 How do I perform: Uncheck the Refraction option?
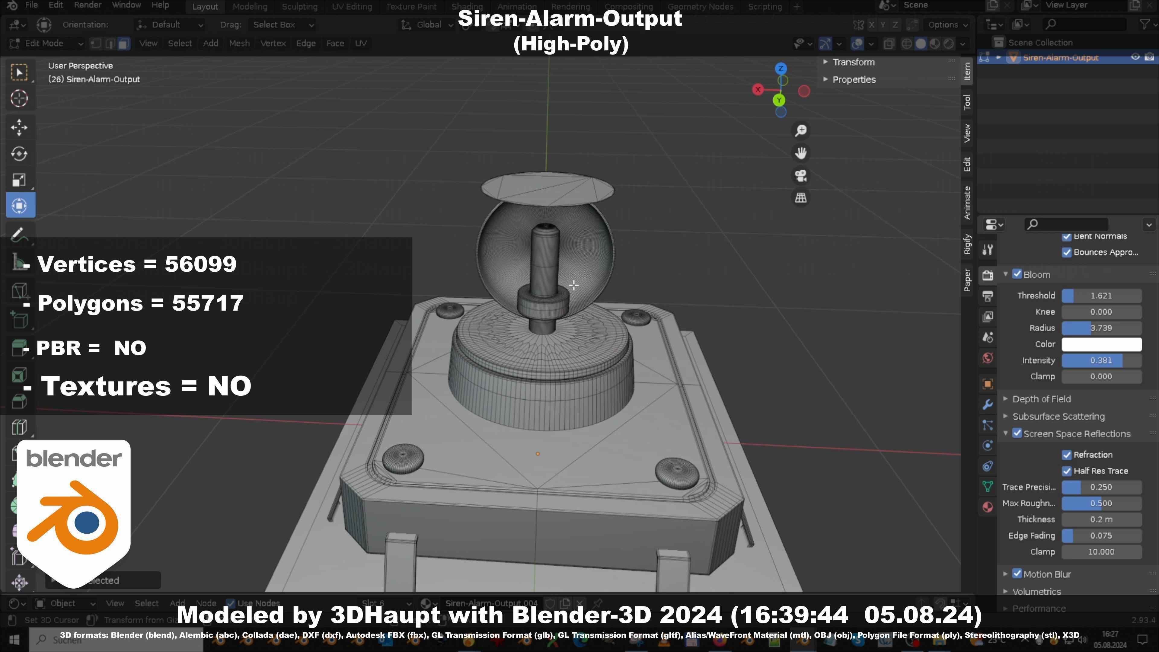(x=1066, y=455)
